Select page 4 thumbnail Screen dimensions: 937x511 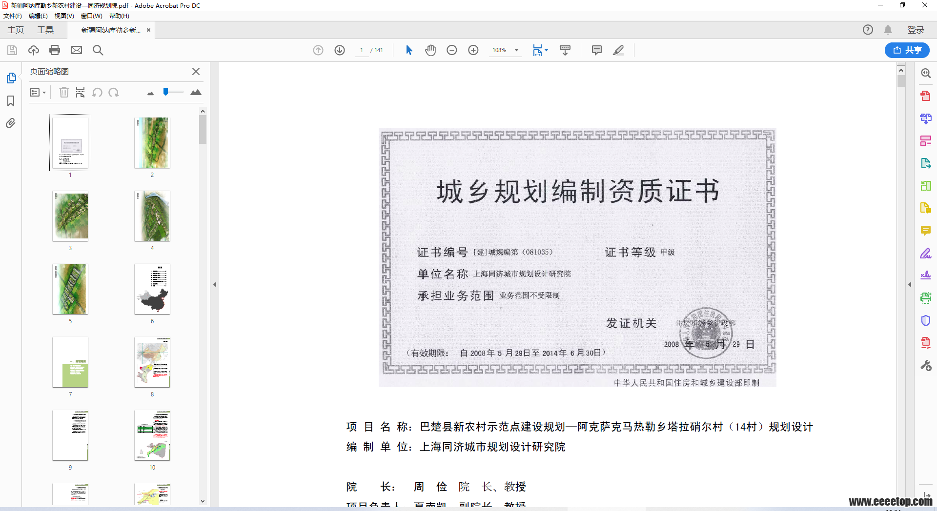(152, 216)
